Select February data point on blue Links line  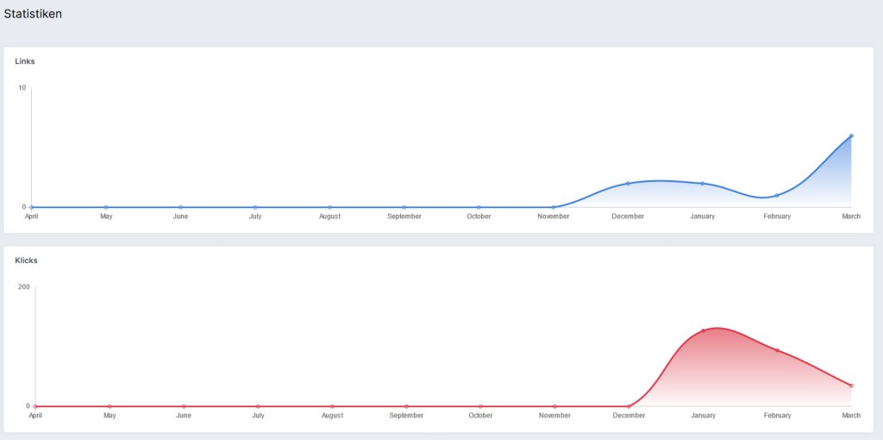click(777, 196)
